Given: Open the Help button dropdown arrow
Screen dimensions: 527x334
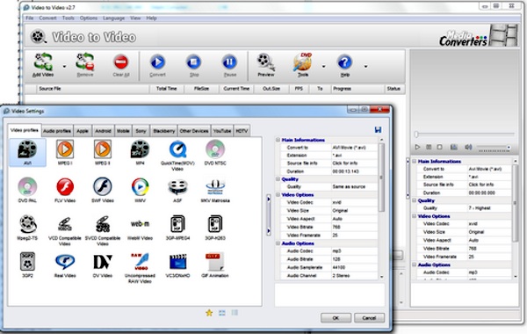Looking at the screenshot, I should coord(365,67).
